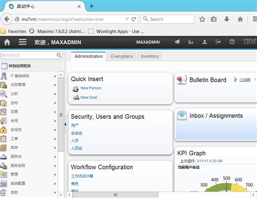Image resolution: width=257 pixels, height=198 pixels.
Task: Open the reports chart icon in header
Action: coord(191,42)
